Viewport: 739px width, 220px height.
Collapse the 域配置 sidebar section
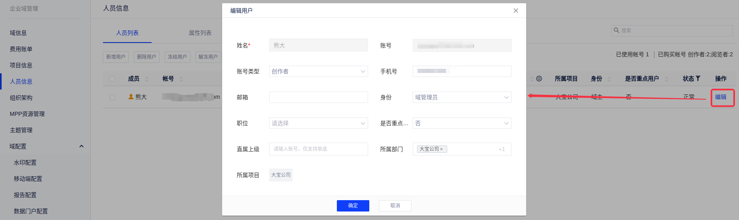[x=81, y=146]
